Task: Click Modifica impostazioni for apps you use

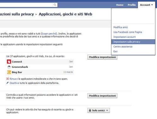Action: click(x=102, y=57)
